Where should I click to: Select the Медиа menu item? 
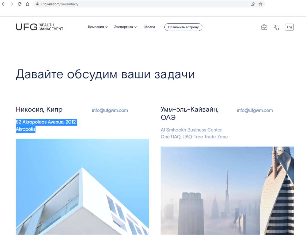[x=149, y=27]
